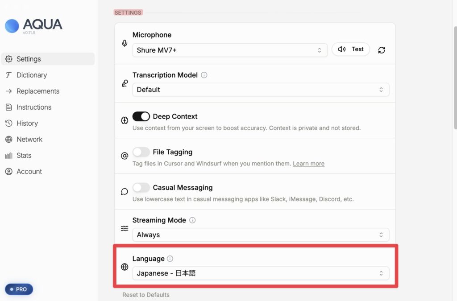This screenshot has height=301, width=457.
Task: Go to History in the sidebar
Action: 27,123
